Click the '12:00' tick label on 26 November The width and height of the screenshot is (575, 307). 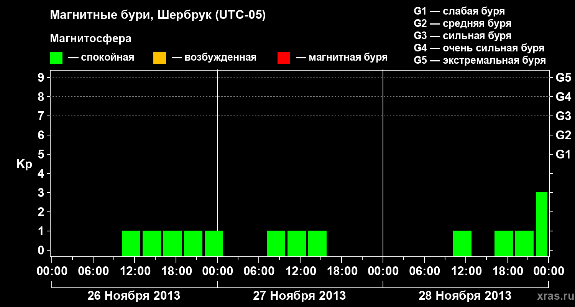(135, 271)
